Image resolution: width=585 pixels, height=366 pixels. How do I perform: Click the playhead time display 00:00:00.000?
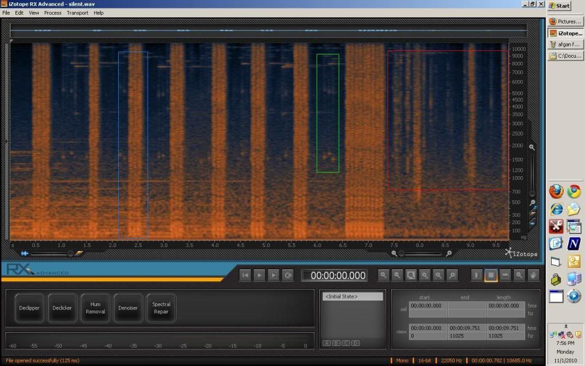pos(334,276)
